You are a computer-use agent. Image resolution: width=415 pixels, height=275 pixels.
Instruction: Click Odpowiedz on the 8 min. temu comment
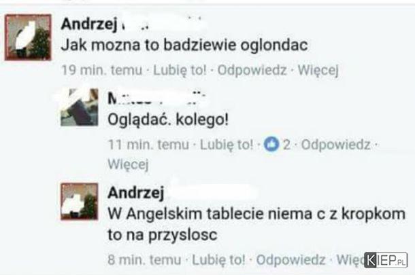[x=290, y=259]
